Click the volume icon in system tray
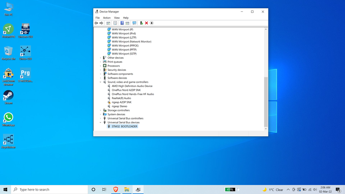 (315, 190)
